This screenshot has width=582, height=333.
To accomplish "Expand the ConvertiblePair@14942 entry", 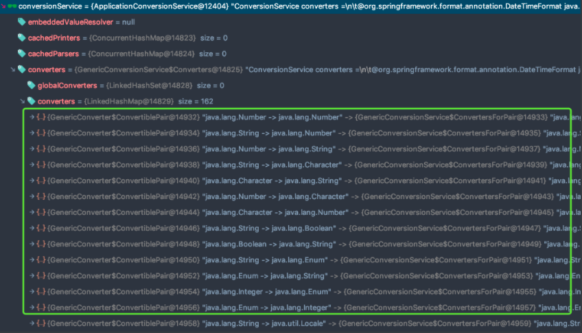I will point(32,196).
